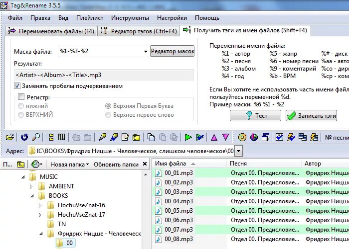Image resolution: width=349 pixels, height=249 pixels.
Task: Click the purple down triangle icon
Action: [226, 137]
